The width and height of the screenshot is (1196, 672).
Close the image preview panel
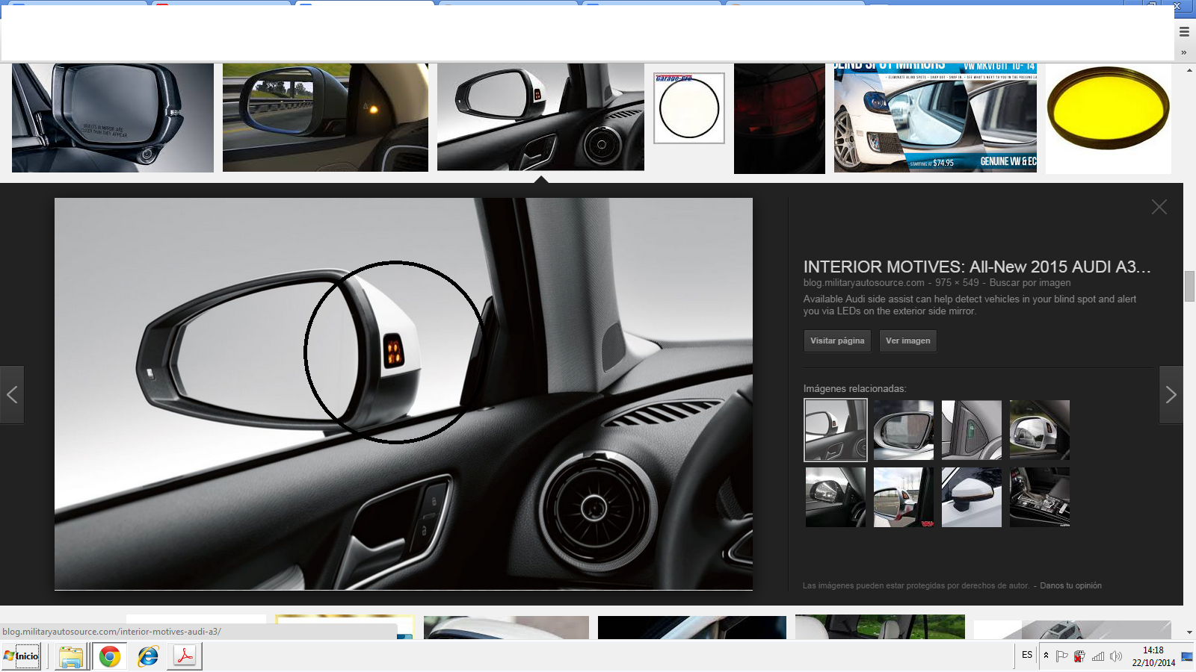point(1159,208)
